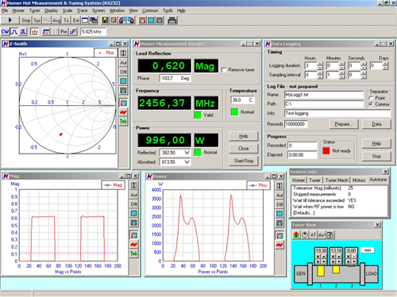Open the Homer menu
The height and width of the screenshot is (297, 397).
pos(18,10)
